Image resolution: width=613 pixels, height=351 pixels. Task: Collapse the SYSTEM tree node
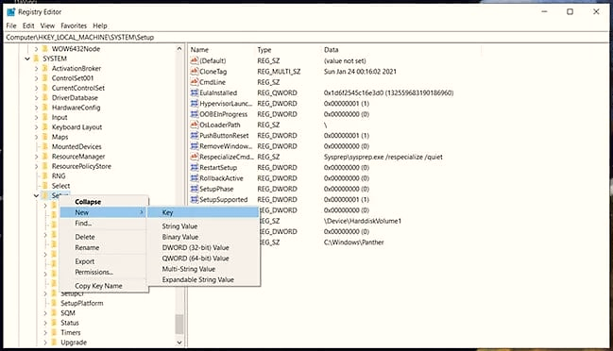(x=27, y=58)
